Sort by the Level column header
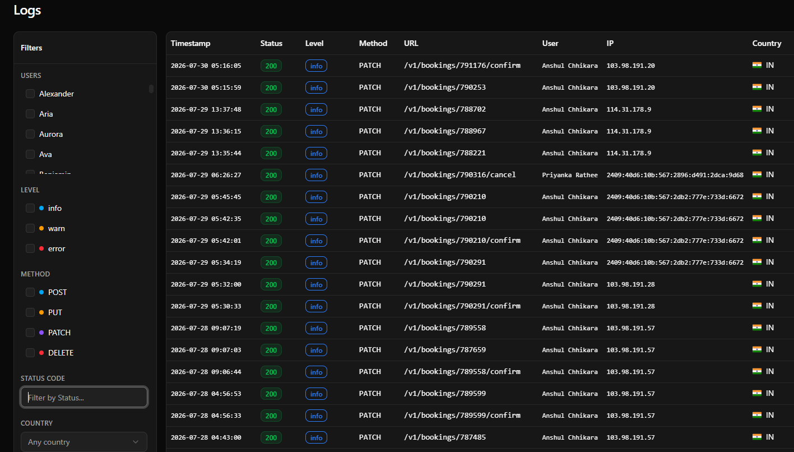Image resolution: width=794 pixels, height=452 pixels. 314,43
